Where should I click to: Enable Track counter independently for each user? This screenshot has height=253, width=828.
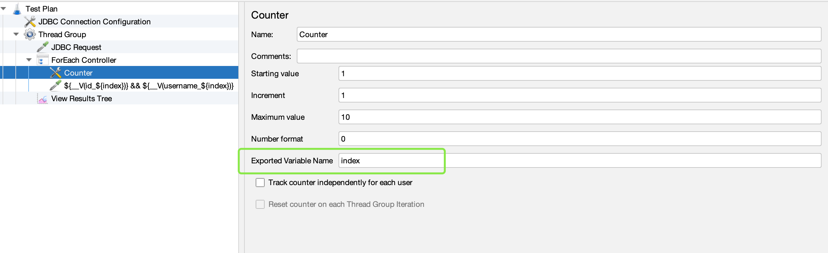(260, 183)
